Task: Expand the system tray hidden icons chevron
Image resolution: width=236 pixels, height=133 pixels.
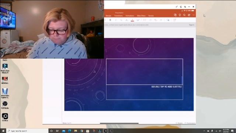Action: point(204,131)
